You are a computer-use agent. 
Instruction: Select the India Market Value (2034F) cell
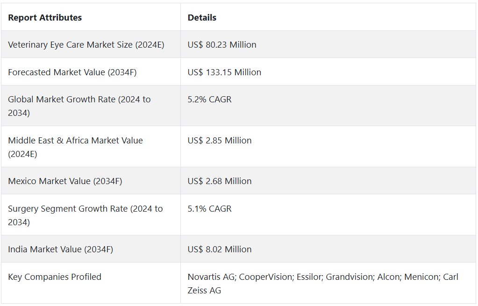click(x=60, y=249)
